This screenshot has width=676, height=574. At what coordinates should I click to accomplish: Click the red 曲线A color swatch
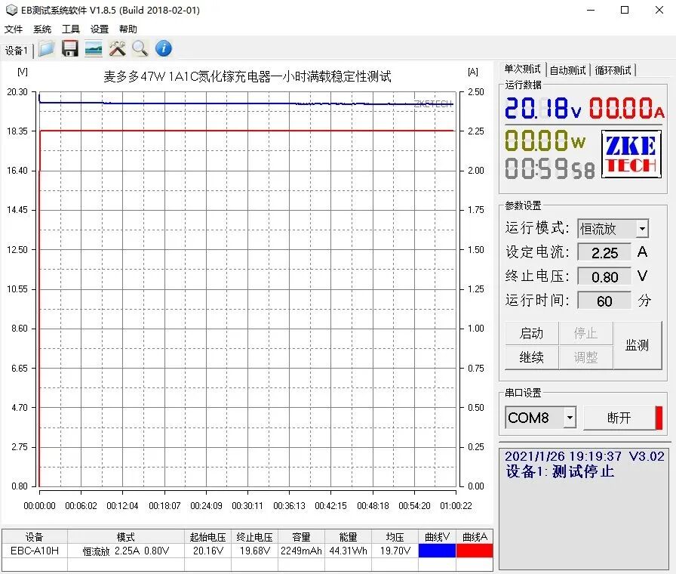point(475,551)
